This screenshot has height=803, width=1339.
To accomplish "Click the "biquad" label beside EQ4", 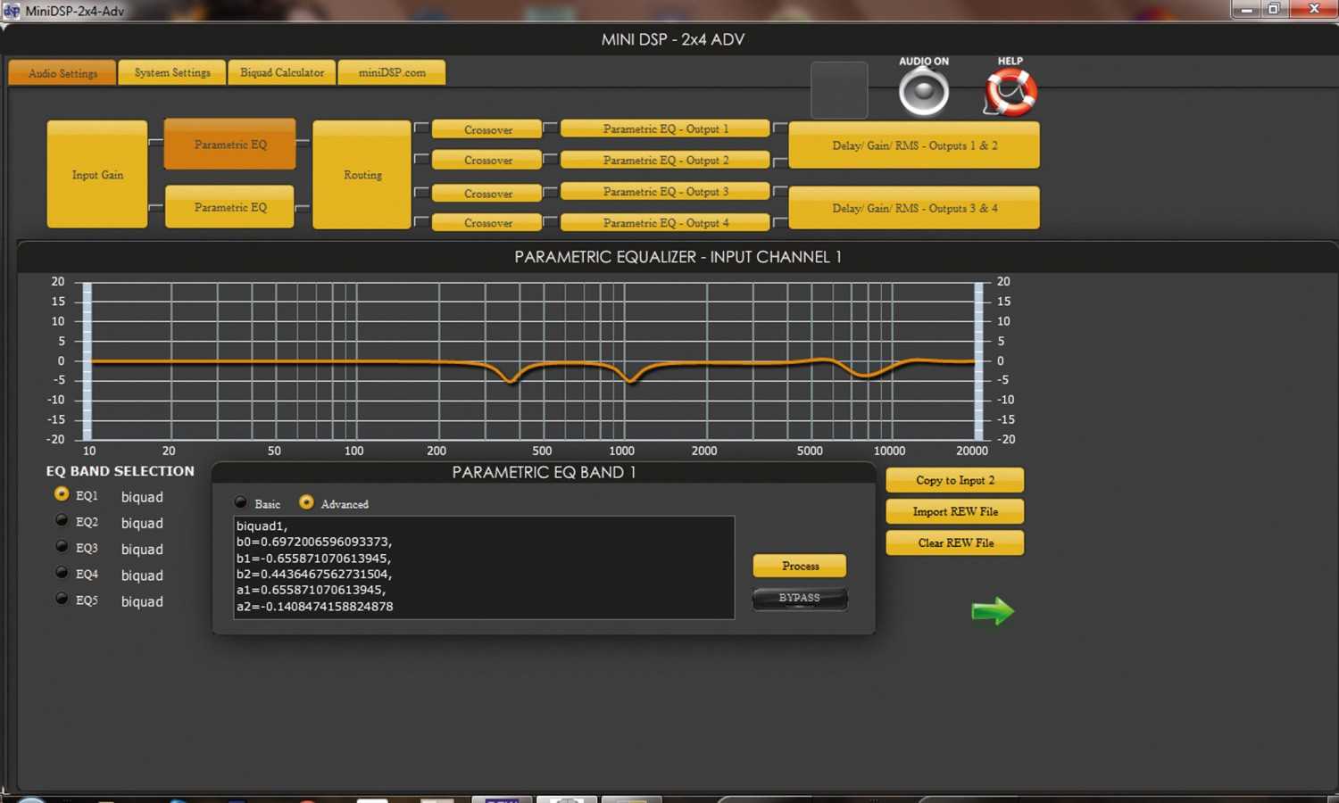I will click(x=142, y=575).
